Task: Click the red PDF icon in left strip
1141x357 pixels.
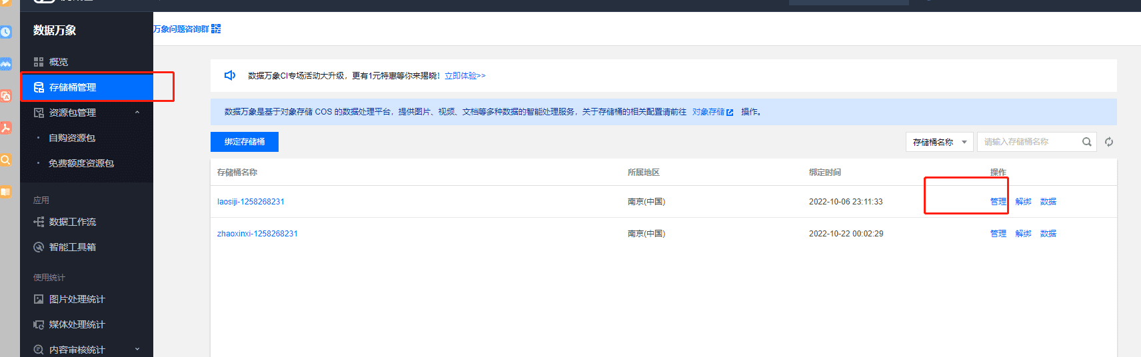Action: pos(6,128)
